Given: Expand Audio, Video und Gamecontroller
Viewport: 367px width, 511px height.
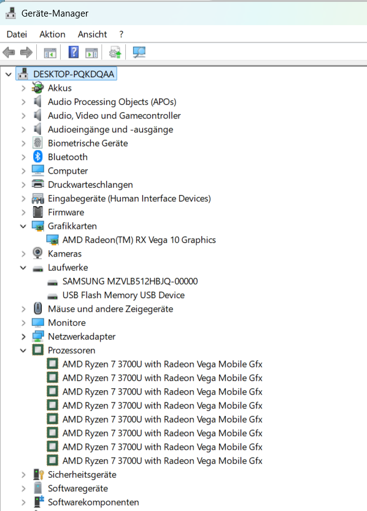Looking at the screenshot, I should pyautogui.click(x=23, y=116).
